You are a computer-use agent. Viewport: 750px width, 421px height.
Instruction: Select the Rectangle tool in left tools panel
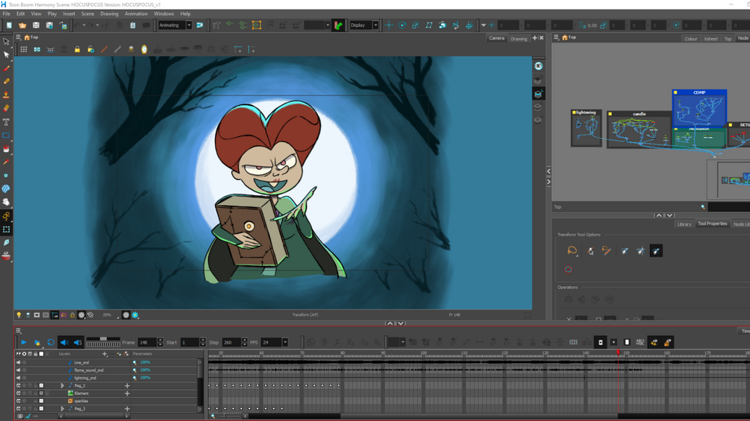click(x=6, y=135)
